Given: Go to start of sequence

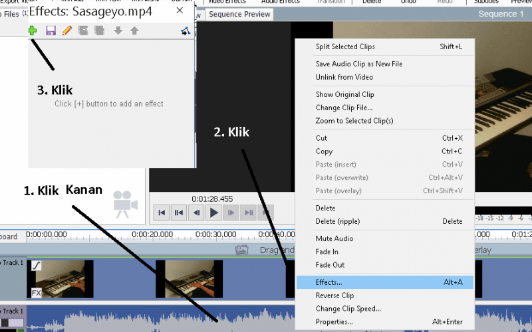Looking at the screenshot, I should (162, 212).
